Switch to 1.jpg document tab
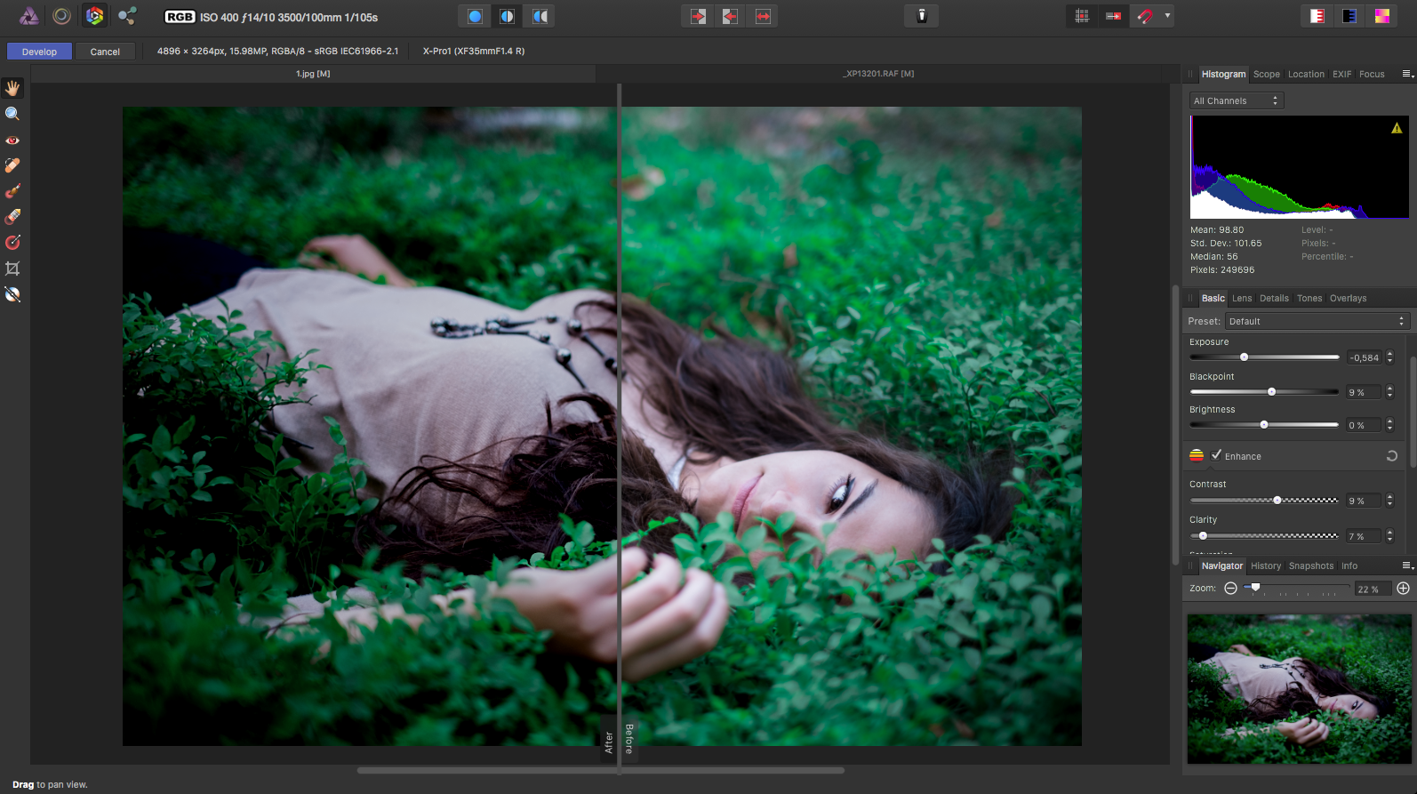The image size is (1417, 794). (x=313, y=74)
